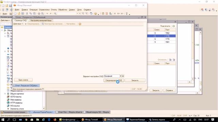Click the Закрыть button in the report form
The width and height of the screenshot is (218, 122).
click(x=135, y=80)
